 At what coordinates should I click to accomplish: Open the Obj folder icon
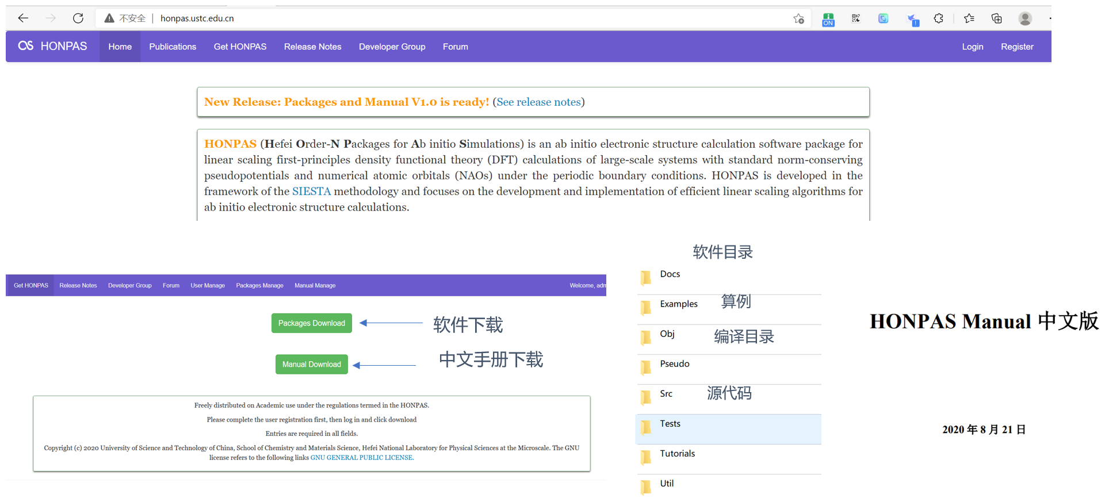tap(646, 338)
